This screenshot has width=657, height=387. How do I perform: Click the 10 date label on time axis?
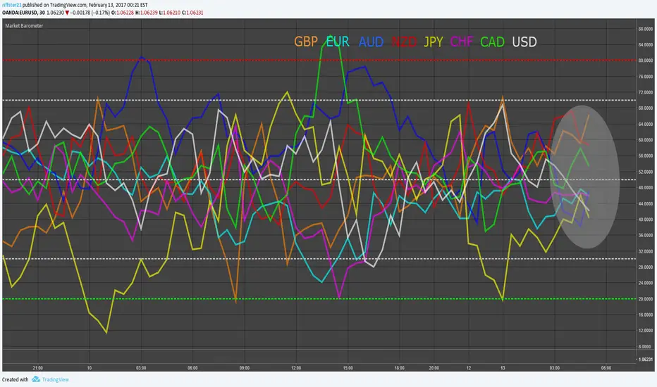click(90, 368)
